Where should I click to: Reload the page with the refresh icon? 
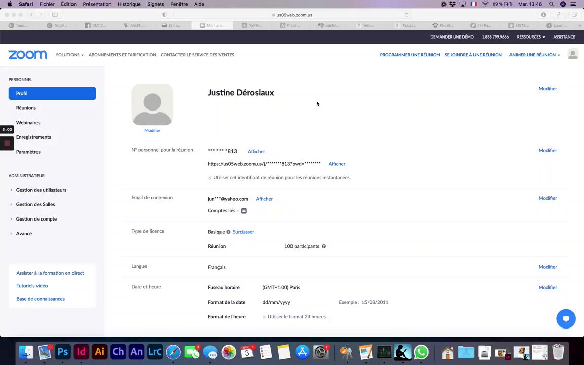coord(407,15)
